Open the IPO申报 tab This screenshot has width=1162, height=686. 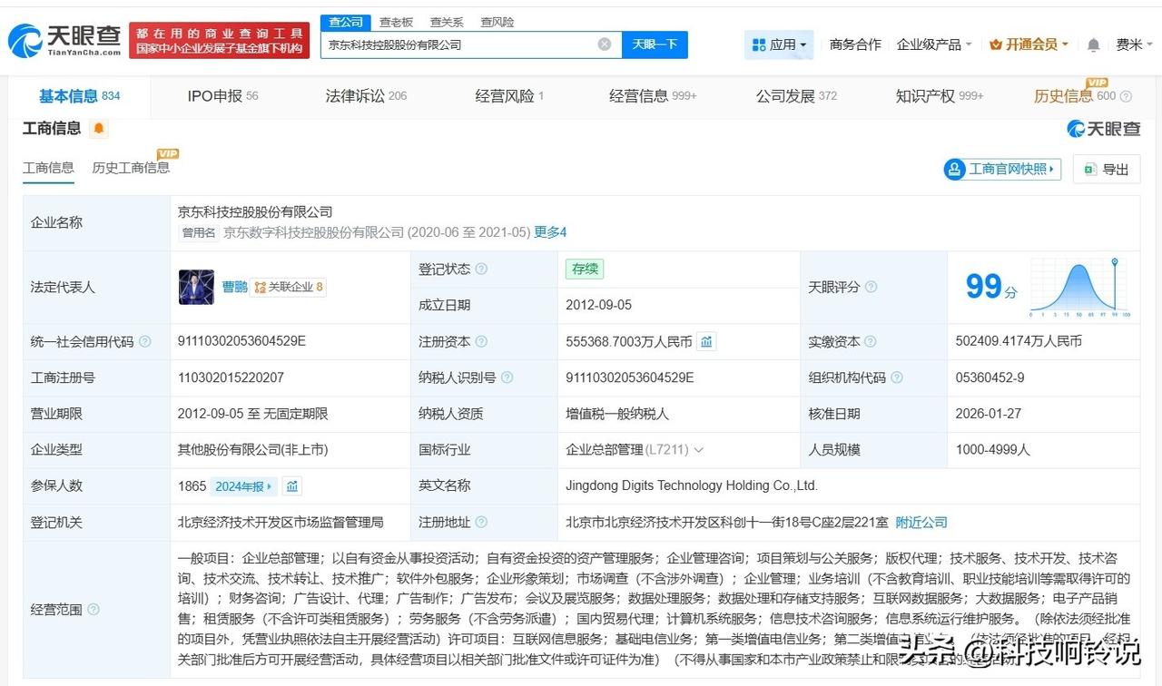click(222, 96)
